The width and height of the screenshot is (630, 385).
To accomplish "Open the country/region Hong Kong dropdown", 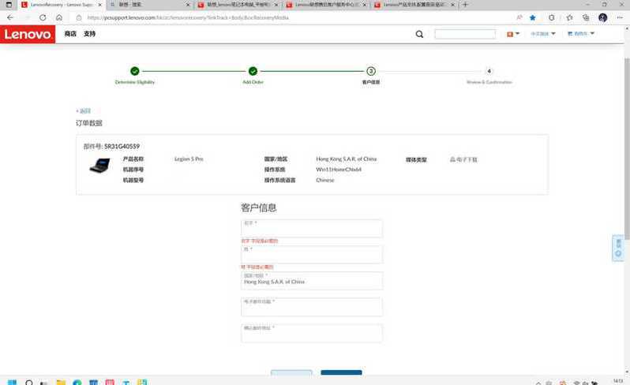I will tap(312, 281).
